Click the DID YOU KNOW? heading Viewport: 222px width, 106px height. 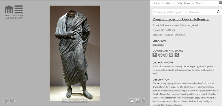tap(163, 63)
